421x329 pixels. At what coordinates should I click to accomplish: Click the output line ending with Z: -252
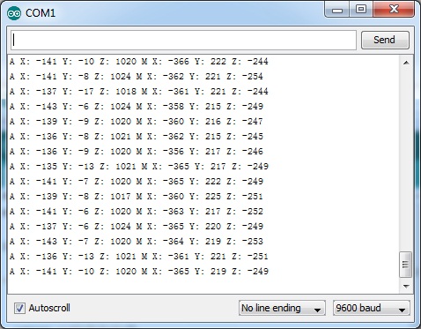point(137,212)
